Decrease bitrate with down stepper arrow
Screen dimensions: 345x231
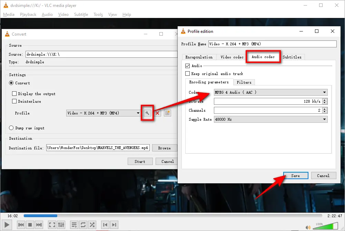point(325,103)
